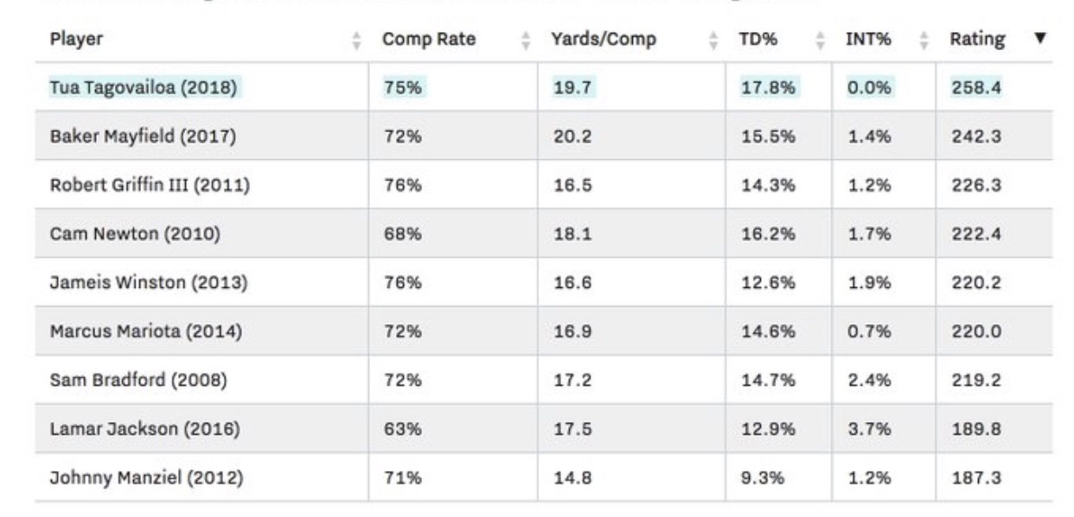The width and height of the screenshot is (1074, 517).
Task: Click the sort arrows beside TD%
Action: [x=820, y=40]
